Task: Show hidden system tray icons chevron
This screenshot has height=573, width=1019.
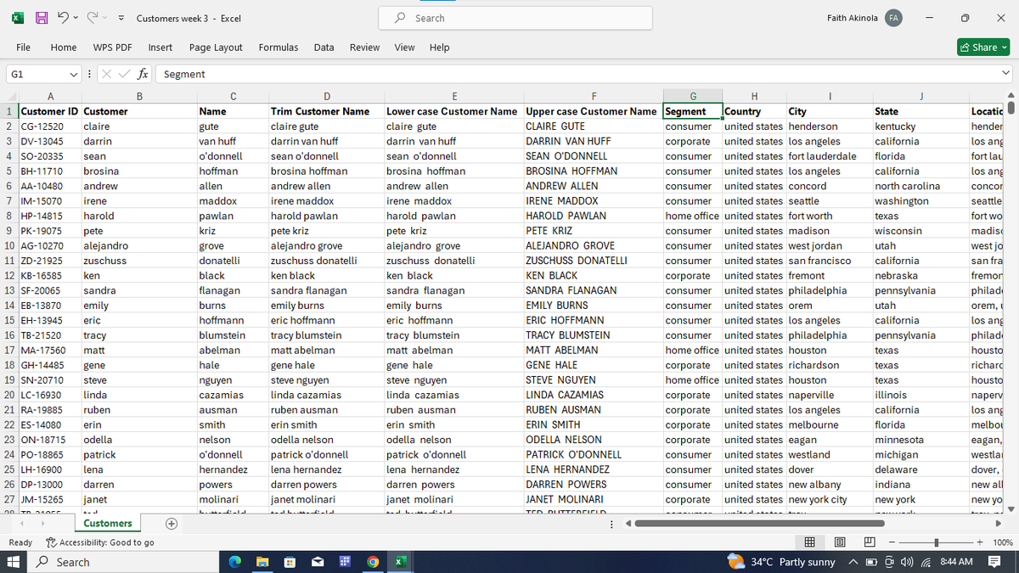Action: pyautogui.click(x=854, y=562)
